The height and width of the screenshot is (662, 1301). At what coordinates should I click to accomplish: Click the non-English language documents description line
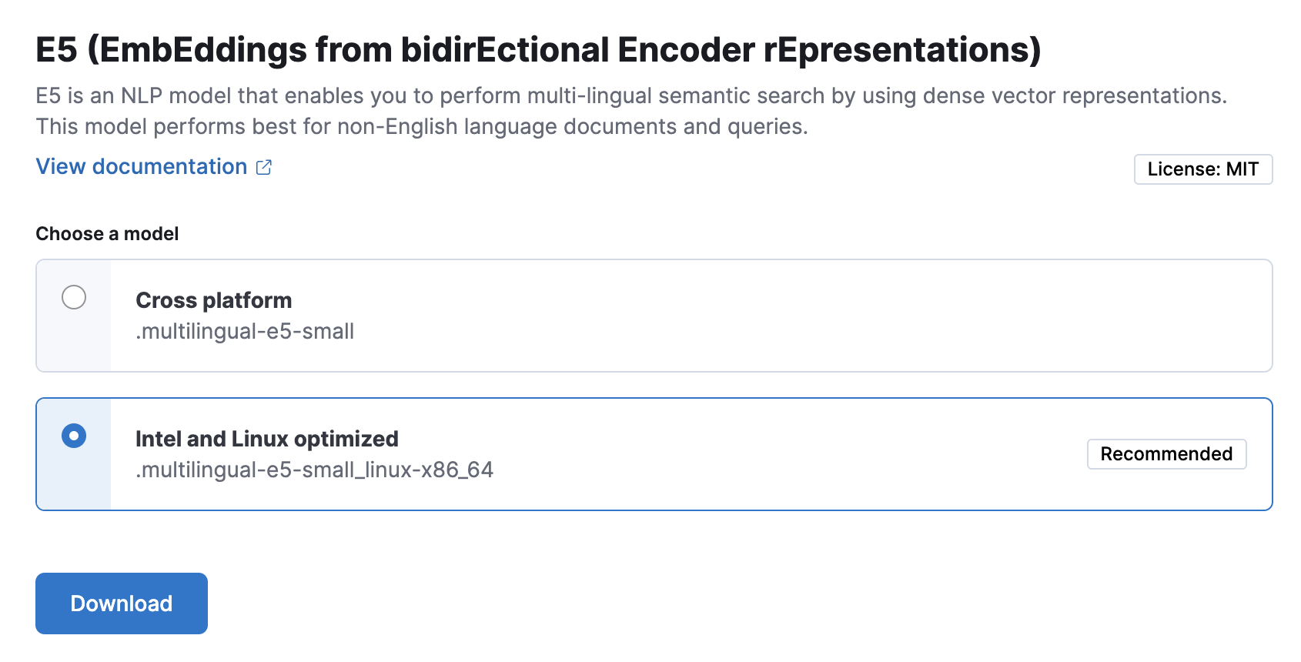coord(422,127)
